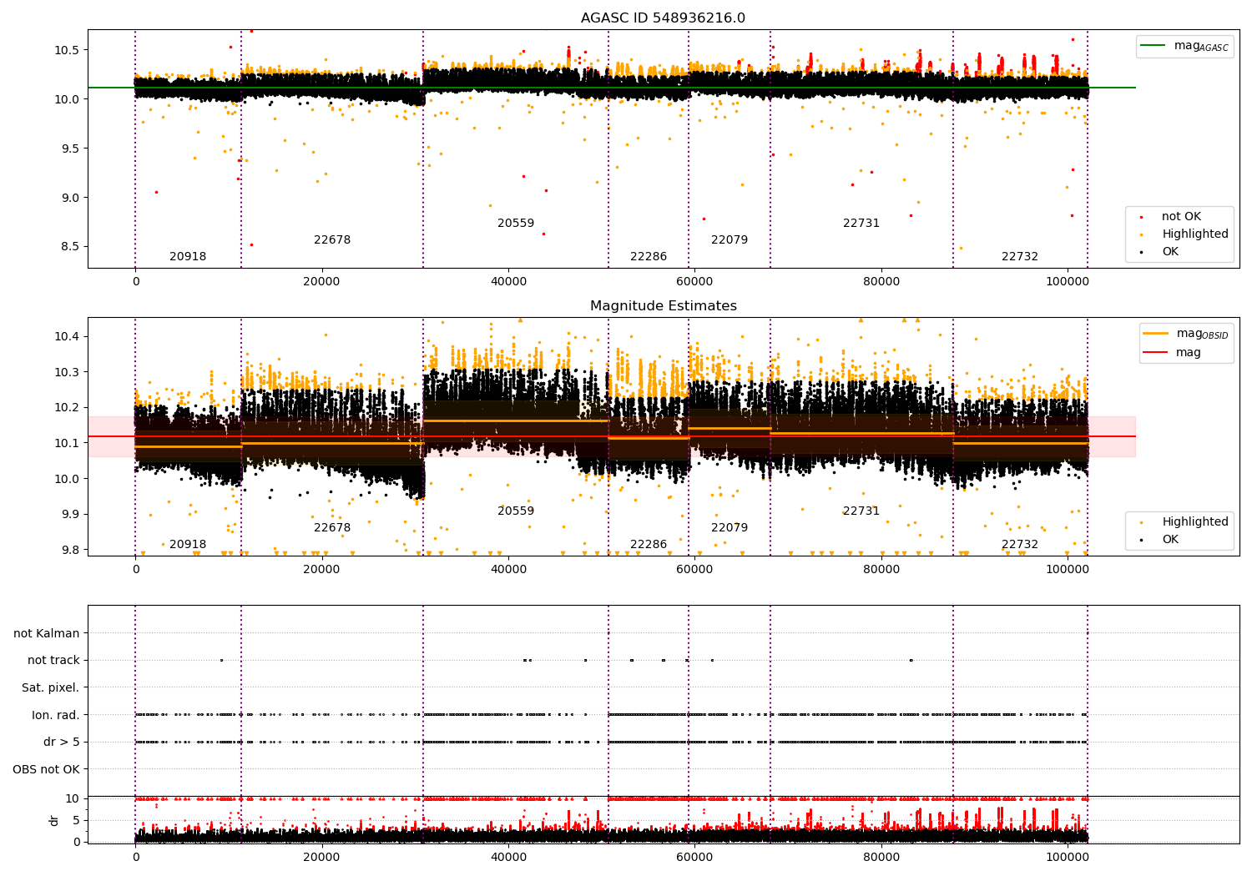Select the 9.8 y-axis tick of middle plot

[x=70, y=550]
